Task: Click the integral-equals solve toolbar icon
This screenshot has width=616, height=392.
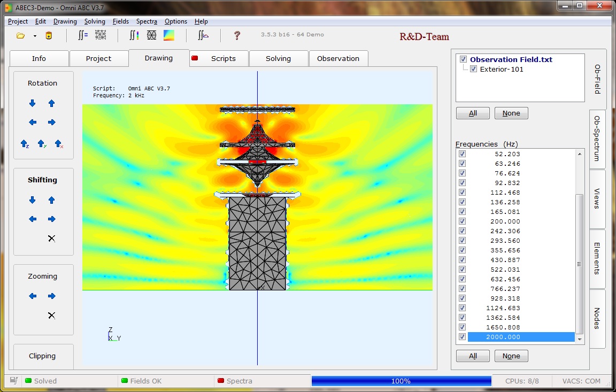Action: pos(82,35)
